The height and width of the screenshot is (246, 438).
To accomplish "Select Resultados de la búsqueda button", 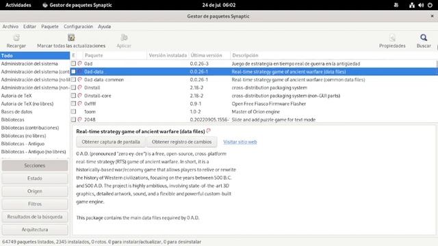I will 35,217.
